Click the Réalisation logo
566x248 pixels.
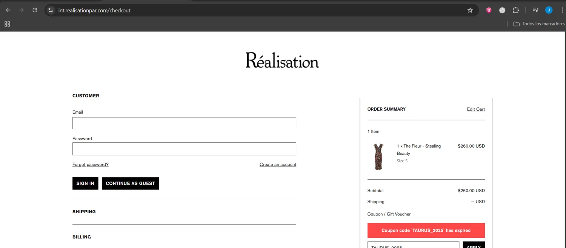click(282, 60)
